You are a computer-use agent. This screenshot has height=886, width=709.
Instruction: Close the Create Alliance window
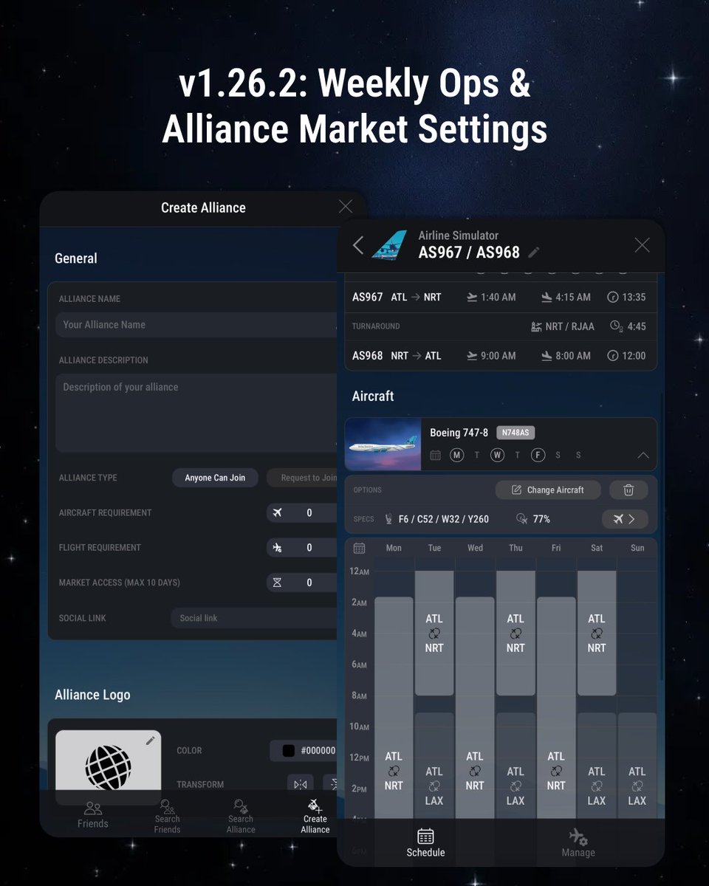(345, 207)
